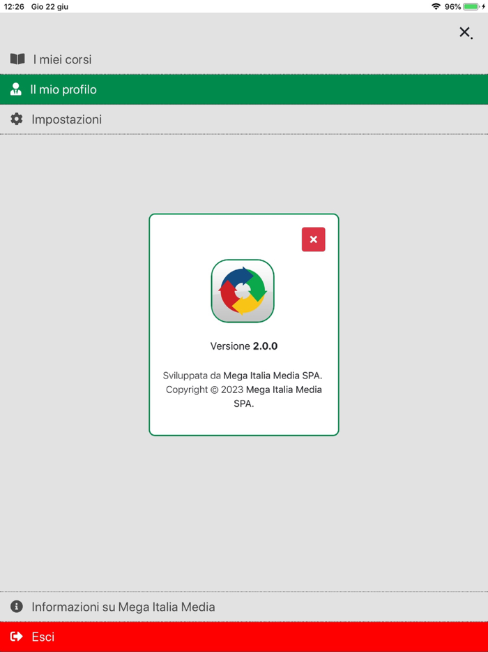This screenshot has width=488, height=652.
Task: Click the user icon beside Il mio profilo
Action: 16,89
